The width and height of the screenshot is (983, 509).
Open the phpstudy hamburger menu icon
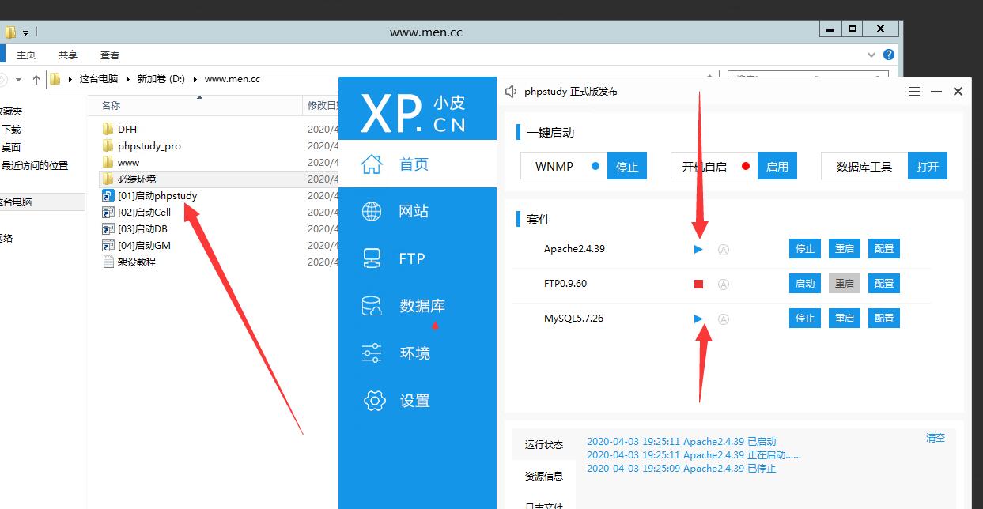point(914,92)
